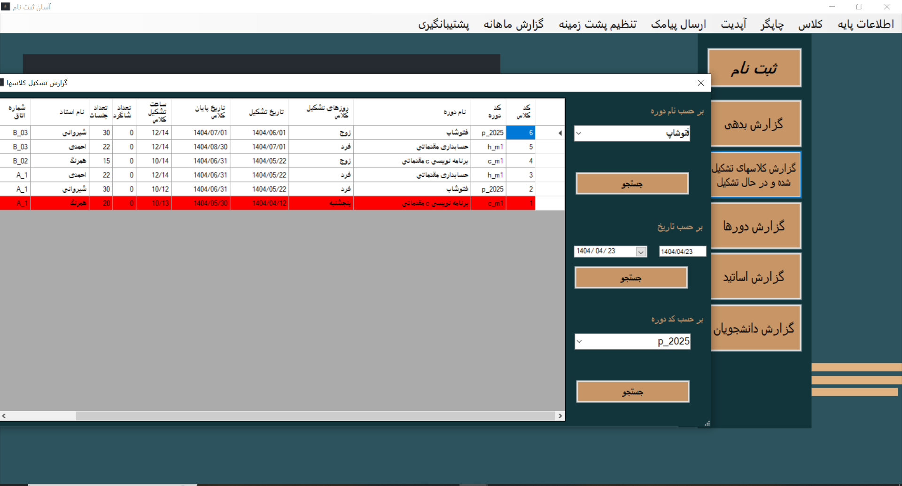
Task: Select class code cell 2
Action: pos(521,189)
